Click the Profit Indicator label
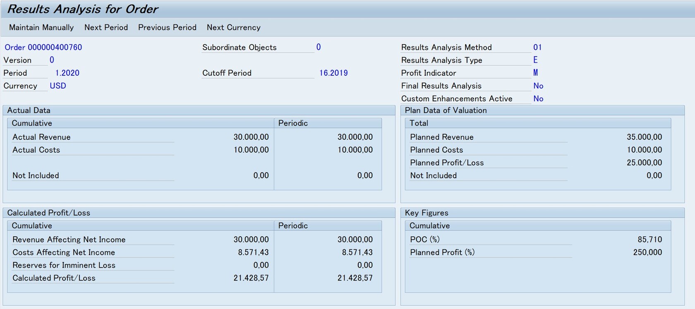The height and width of the screenshot is (309, 695). pos(429,73)
